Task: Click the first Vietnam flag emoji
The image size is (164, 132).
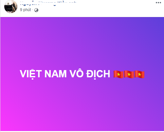Action: [x=118, y=74]
